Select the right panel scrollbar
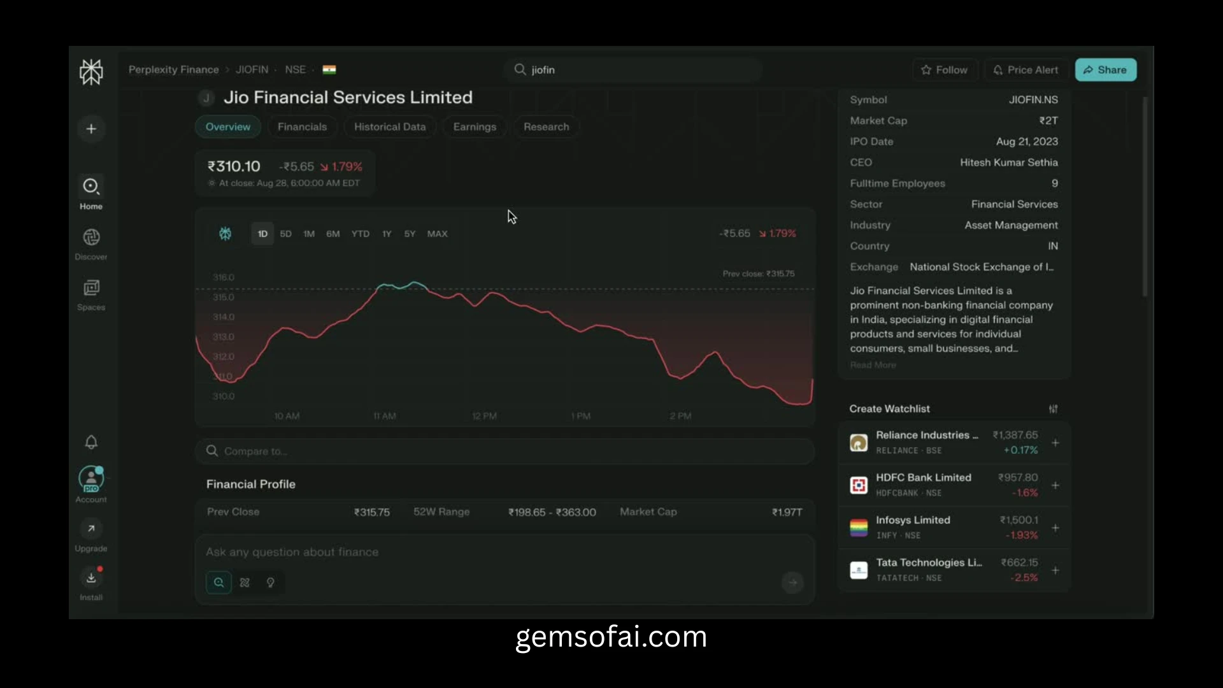 click(x=1145, y=196)
